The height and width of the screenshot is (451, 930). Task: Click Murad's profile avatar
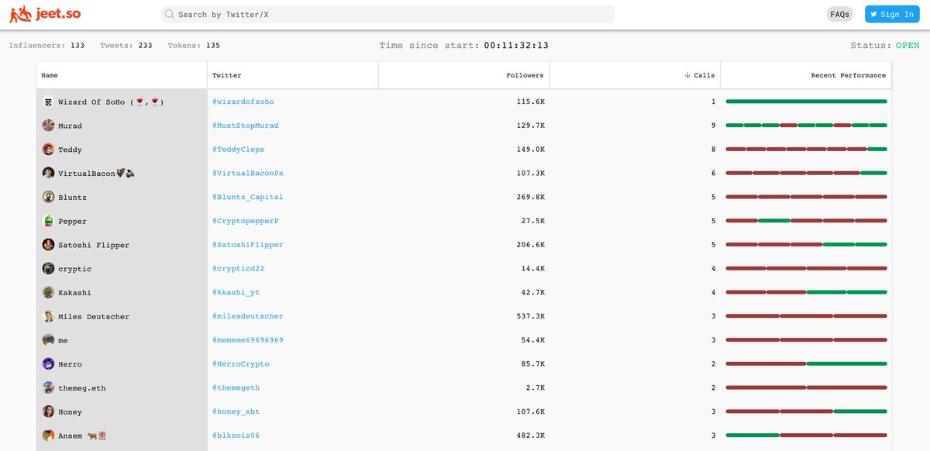(x=48, y=126)
